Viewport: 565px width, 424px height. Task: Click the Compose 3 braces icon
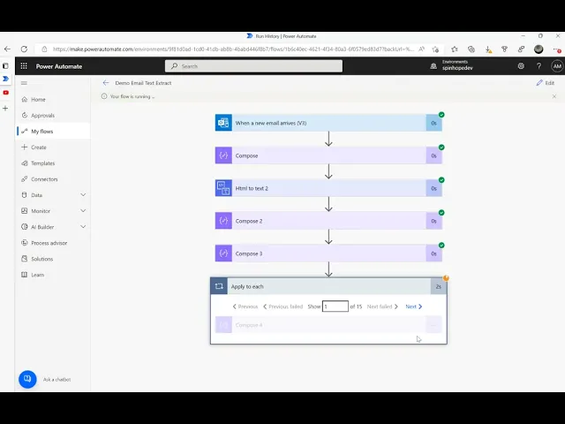tap(223, 254)
